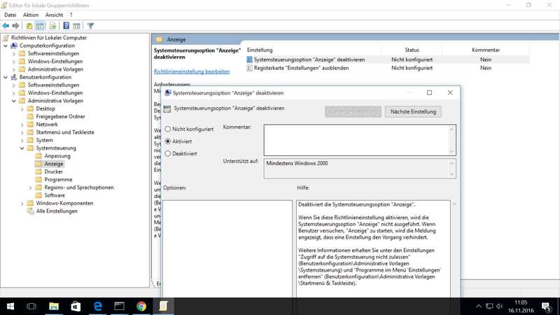
Task: Click the Up one level folder icon
Action: tap(29, 26)
